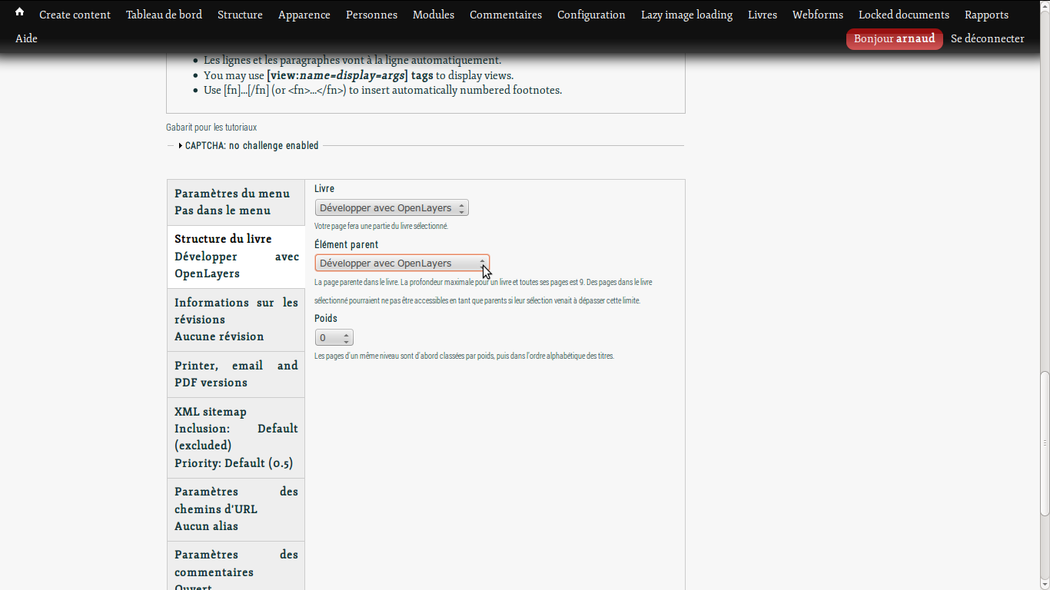Open the Structure admin menu
Screen dimensions: 1050x590
[x=240, y=15]
